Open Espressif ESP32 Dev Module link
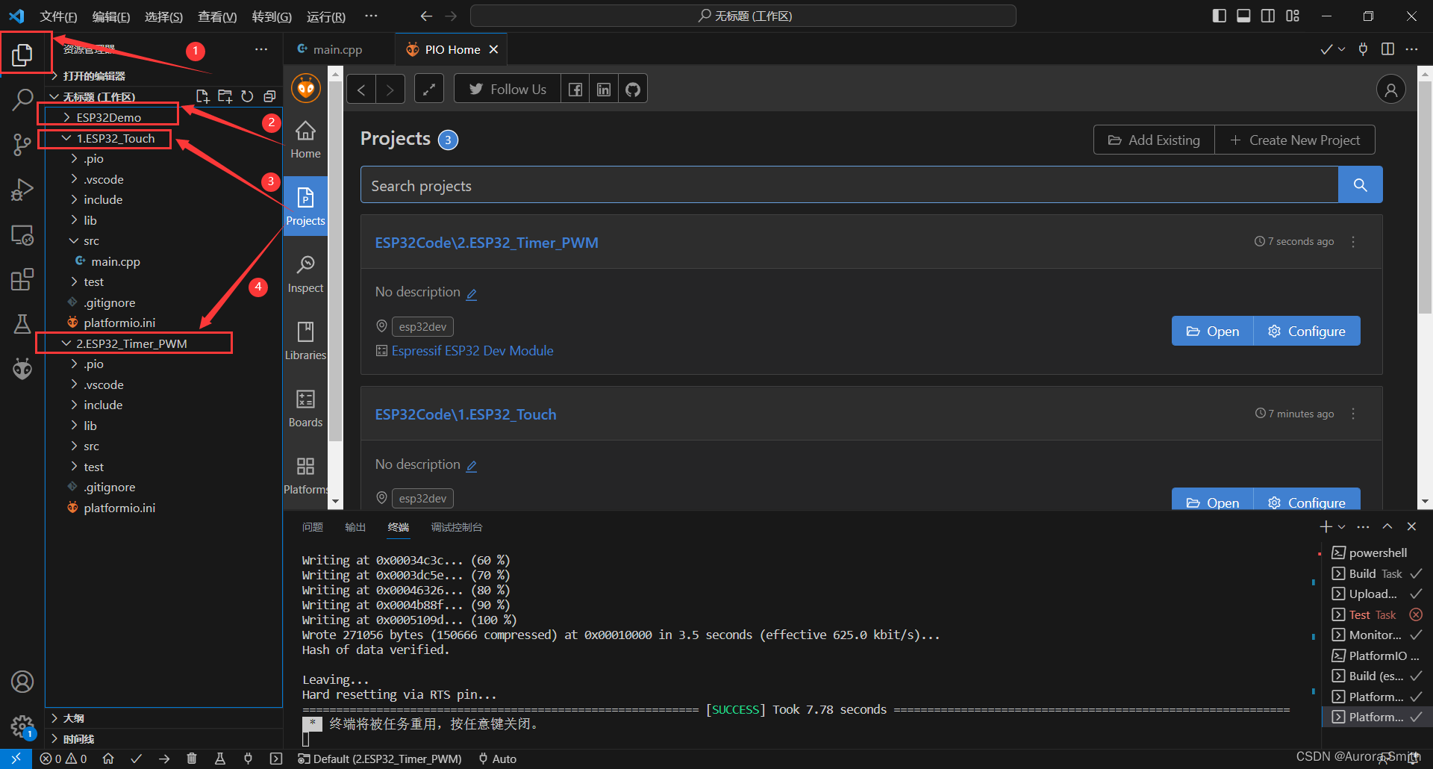The image size is (1433, 769). coord(472,350)
